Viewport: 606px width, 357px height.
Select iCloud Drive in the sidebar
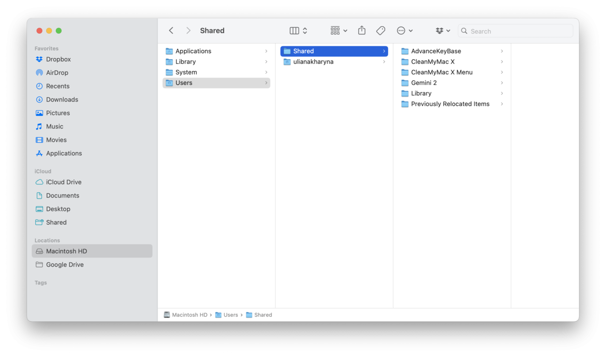pyautogui.click(x=64, y=181)
